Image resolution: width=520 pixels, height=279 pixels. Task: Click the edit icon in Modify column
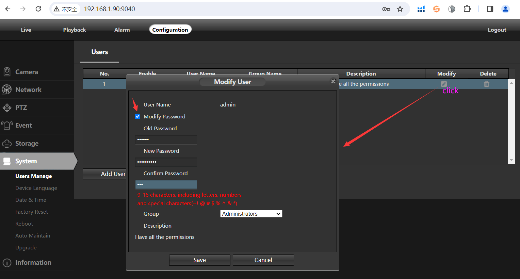pos(444,84)
